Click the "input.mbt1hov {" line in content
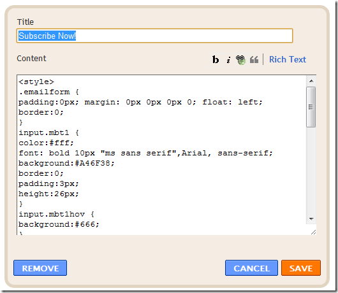 [57, 215]
